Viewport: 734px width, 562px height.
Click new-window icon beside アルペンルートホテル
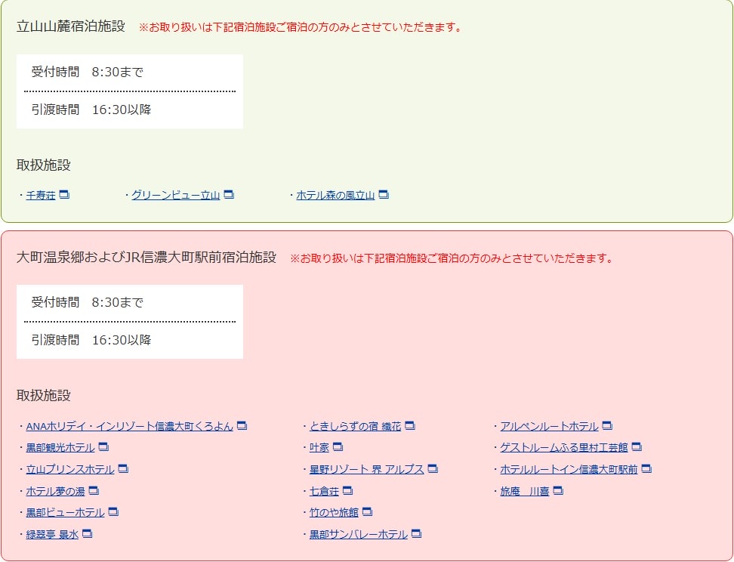pyautogui.click(x=607, y=425)
